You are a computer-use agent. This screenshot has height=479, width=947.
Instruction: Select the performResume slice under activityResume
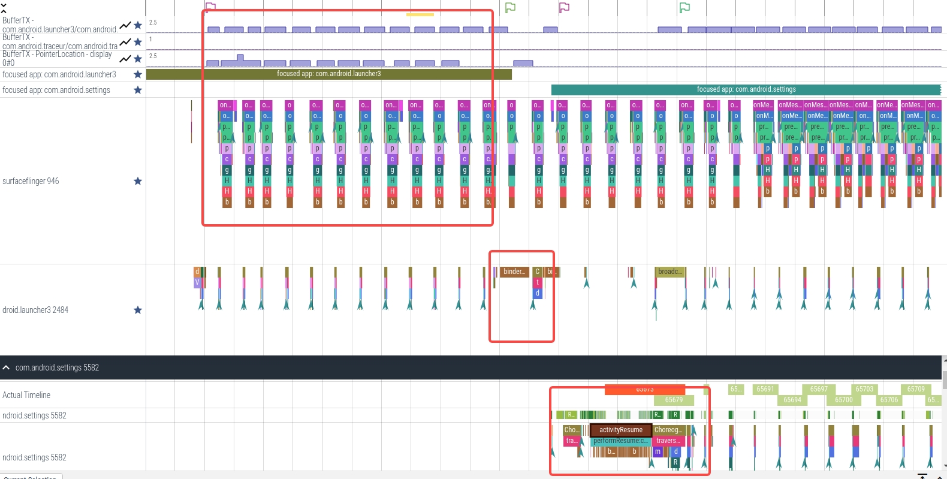(x=620, y=441)
